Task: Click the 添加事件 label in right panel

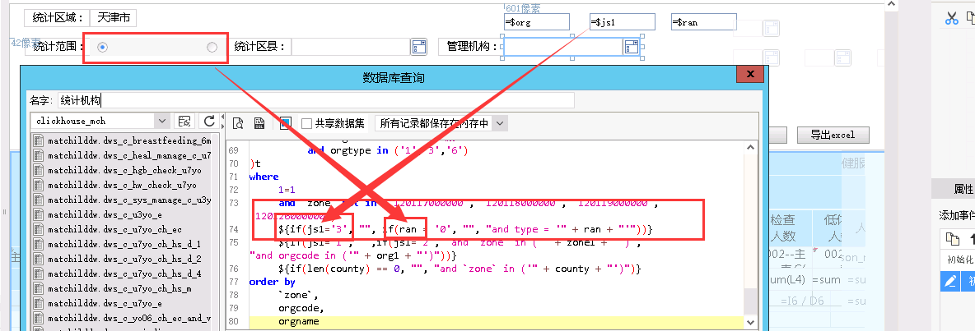Action: [x=956, y=215]
